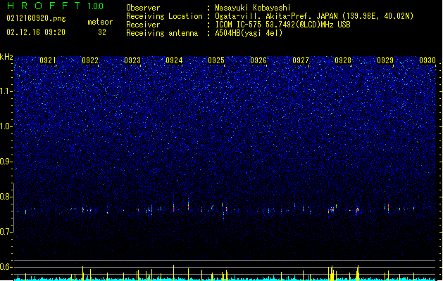Click the 0921 time marker
The image size is (443, 281).
pos(47,60)
